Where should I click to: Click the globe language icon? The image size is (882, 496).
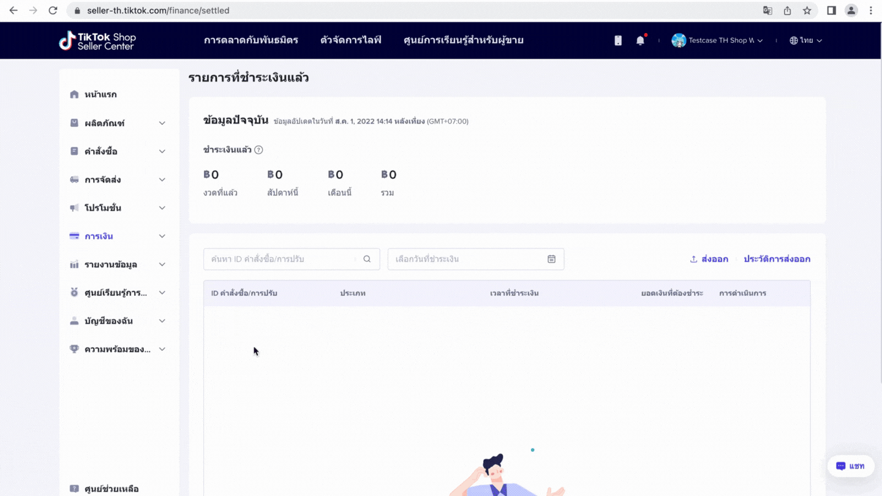(794, 40)
